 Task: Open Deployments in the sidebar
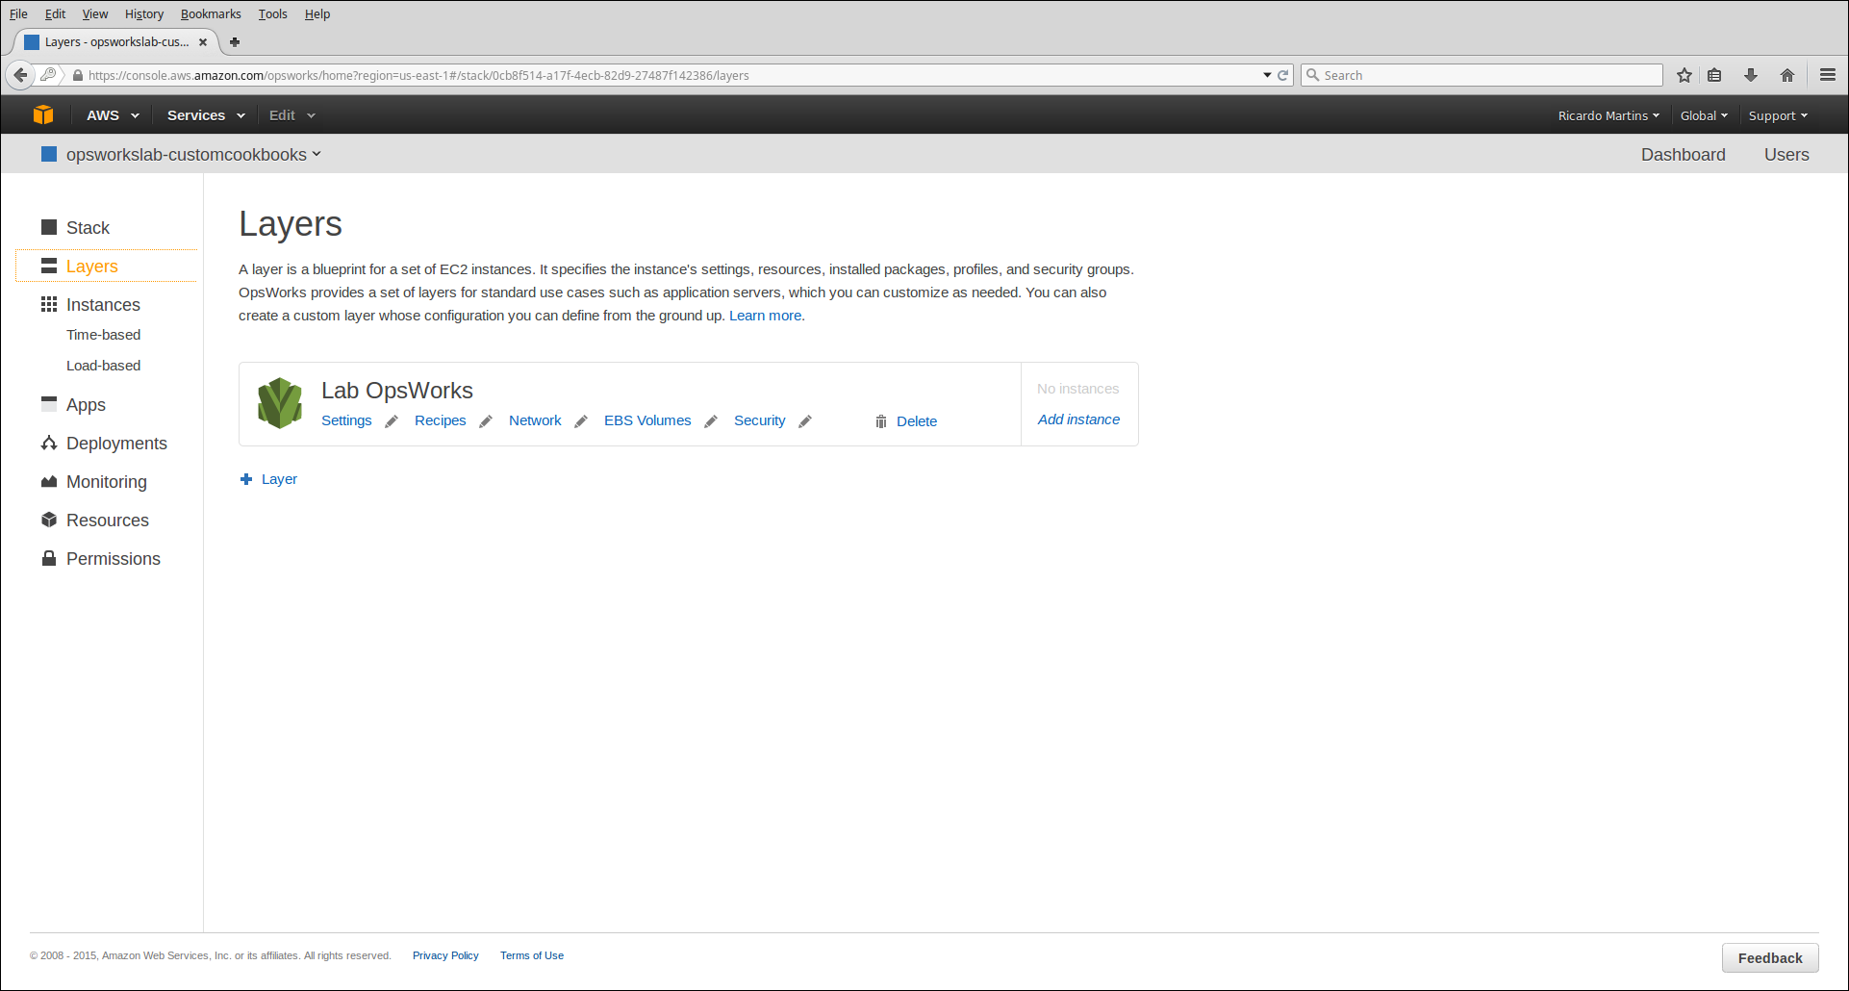tap(116, 444)
